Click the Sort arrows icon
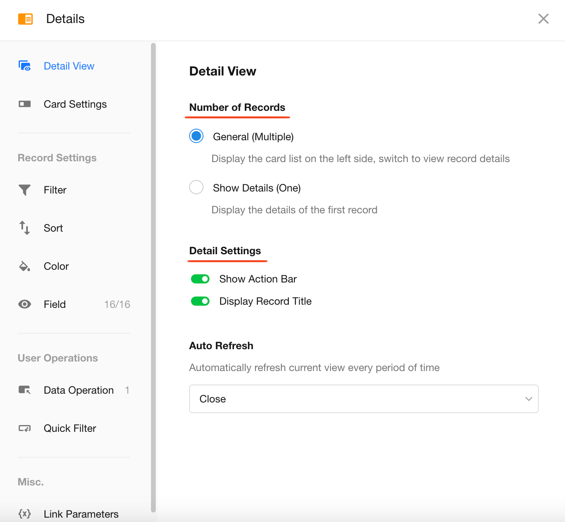565x522 pixels. tap(25, 228)
